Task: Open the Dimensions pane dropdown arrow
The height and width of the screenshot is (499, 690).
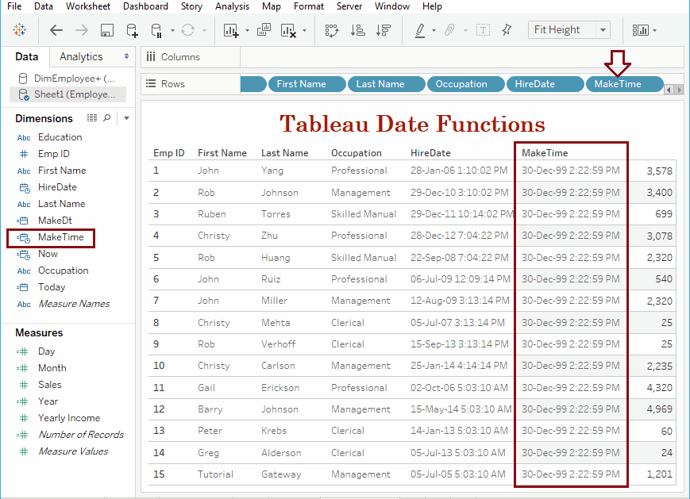Action: [x=125, y=118]
